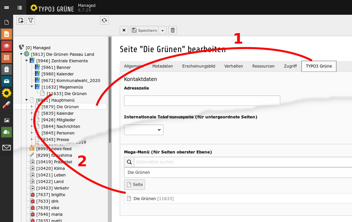Expand the [9428] Mitglieder node
This screenshot has width=352, height=222.
pyautogui.click(x=32, y=119)
